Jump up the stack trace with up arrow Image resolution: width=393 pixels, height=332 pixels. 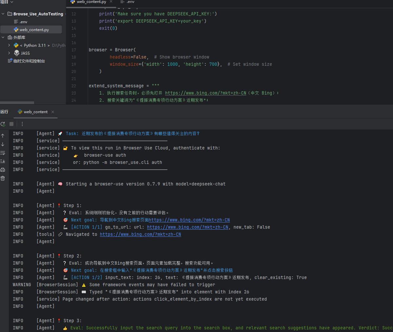[3, 136]
